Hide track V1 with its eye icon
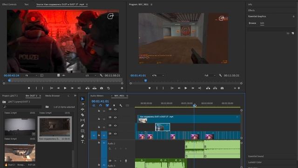 tap(115, 134)
